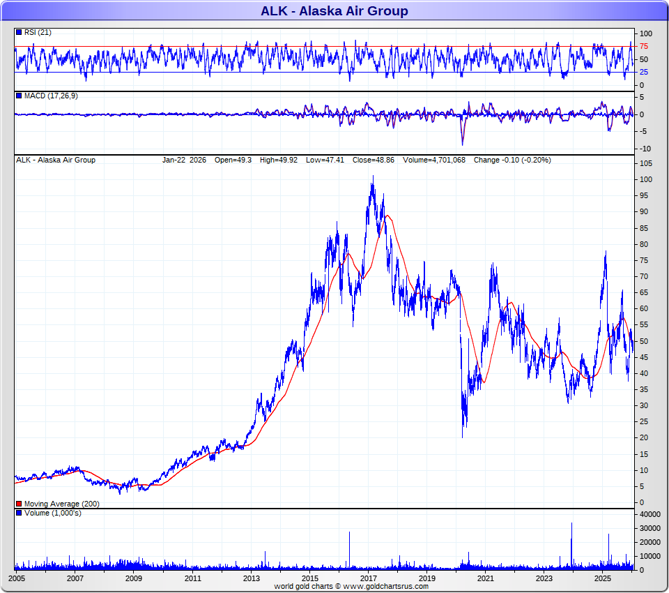669x593 pixels.
Task: Click the 'MACD (17,26,9)' label
Action: (x=51, y=96)
